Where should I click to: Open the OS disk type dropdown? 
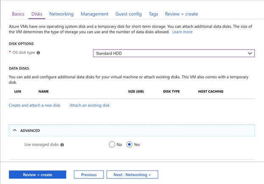pos(174,53)
